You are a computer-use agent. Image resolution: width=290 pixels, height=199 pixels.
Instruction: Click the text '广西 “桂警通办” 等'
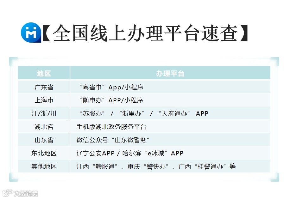click(x=207, y=166)
